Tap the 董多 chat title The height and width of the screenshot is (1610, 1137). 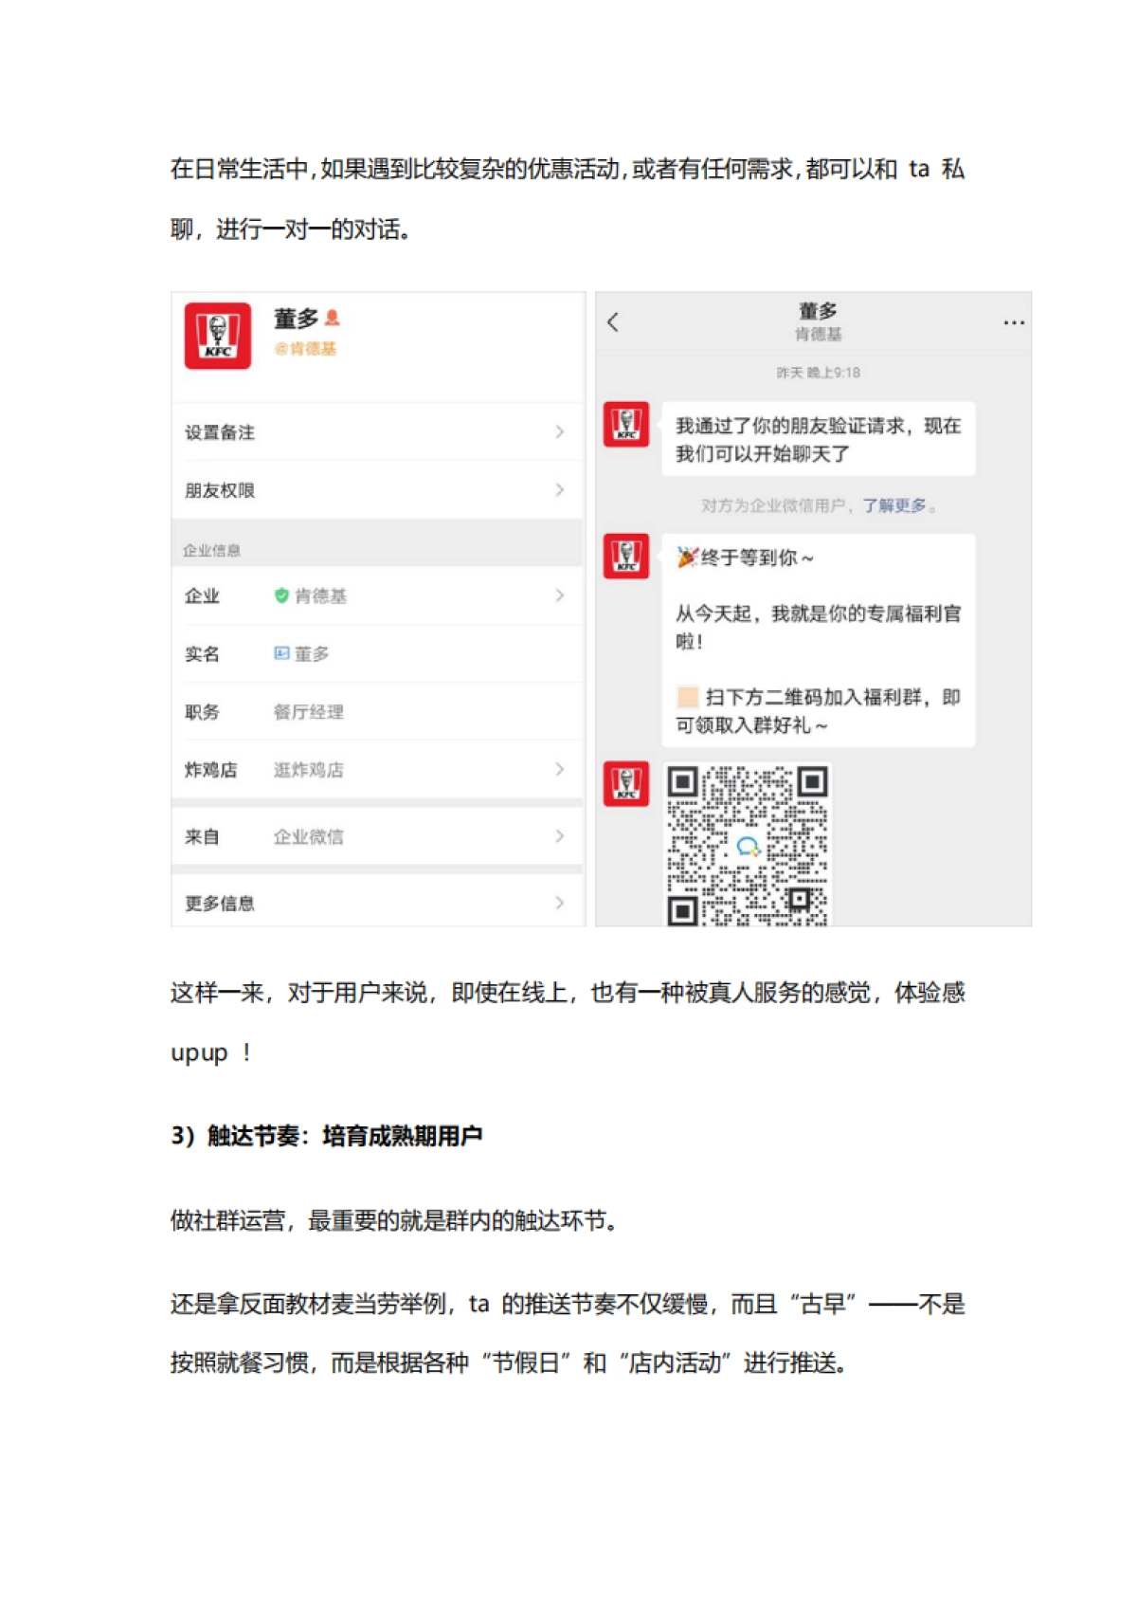tap(818, 311)
